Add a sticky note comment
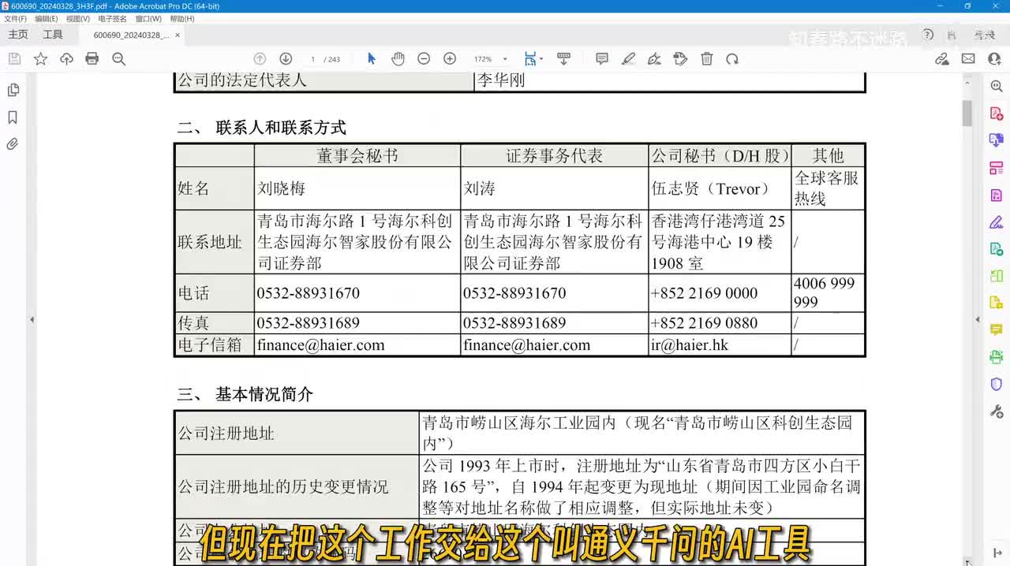This screenshot has height=566, width=1010. [x=602, y=59]
